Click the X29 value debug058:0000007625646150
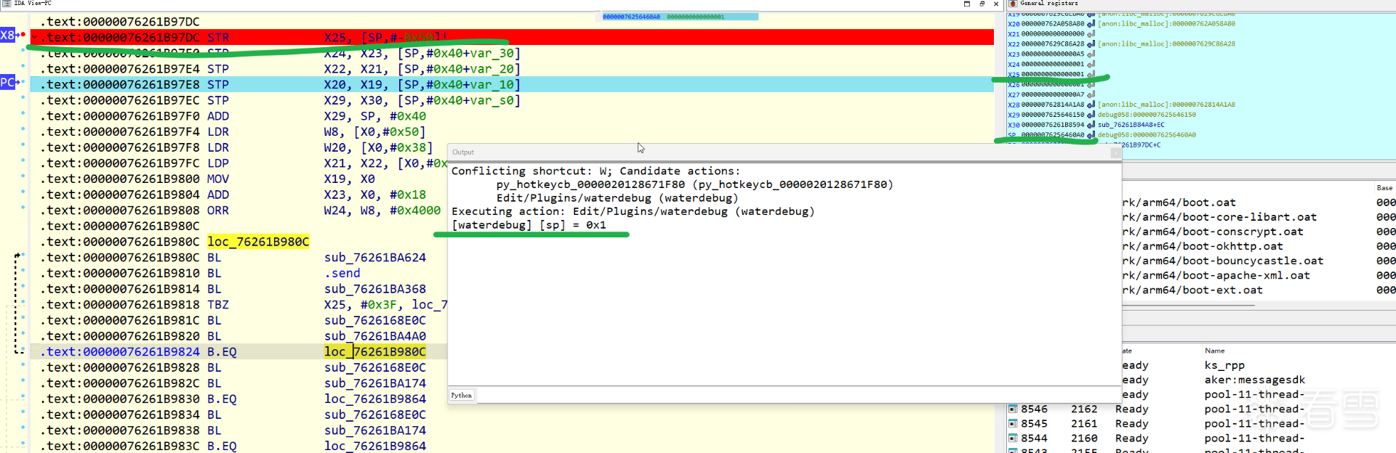The height and width of the screenshot is (453, 1396). point(1147,115)
